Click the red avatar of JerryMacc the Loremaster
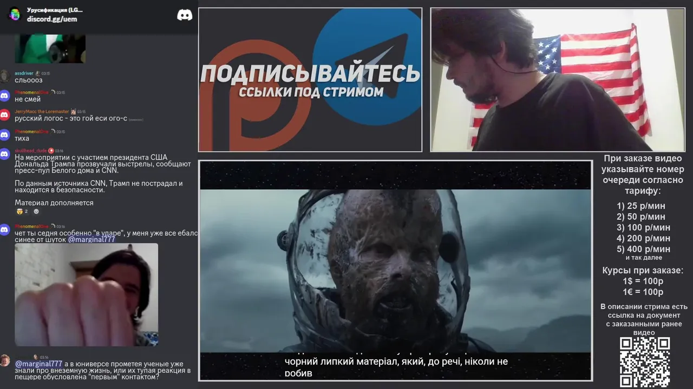The width and height of the screenshot is (693, 389). click(5, 115)
